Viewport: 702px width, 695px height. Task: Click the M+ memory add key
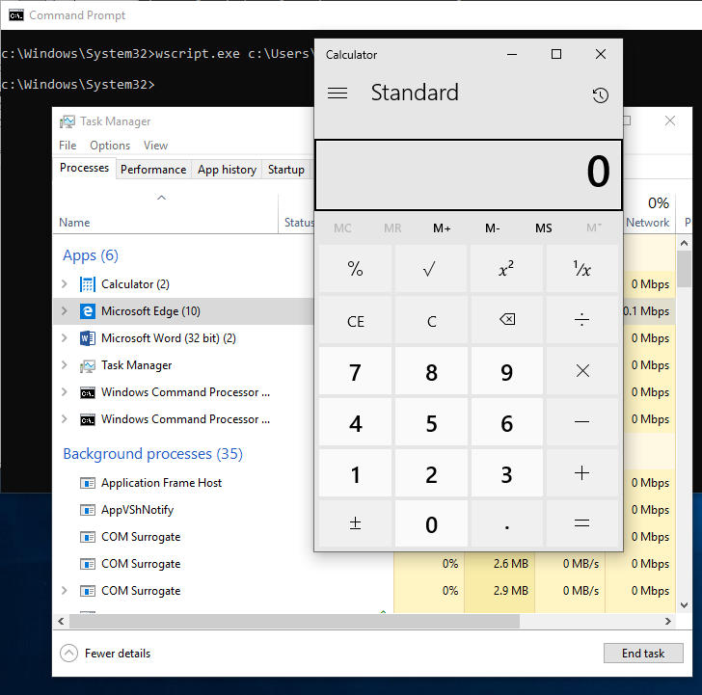point(442,228)
